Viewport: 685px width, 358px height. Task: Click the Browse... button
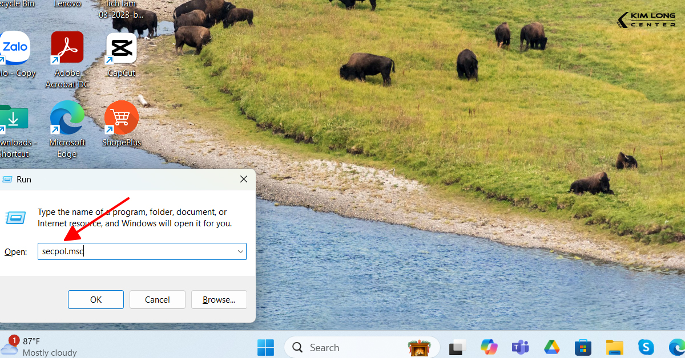pyautogui.click(x=219, y=299)
